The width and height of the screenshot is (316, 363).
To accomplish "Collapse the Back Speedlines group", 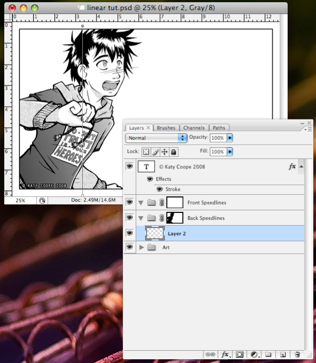I will pos(141,218).
